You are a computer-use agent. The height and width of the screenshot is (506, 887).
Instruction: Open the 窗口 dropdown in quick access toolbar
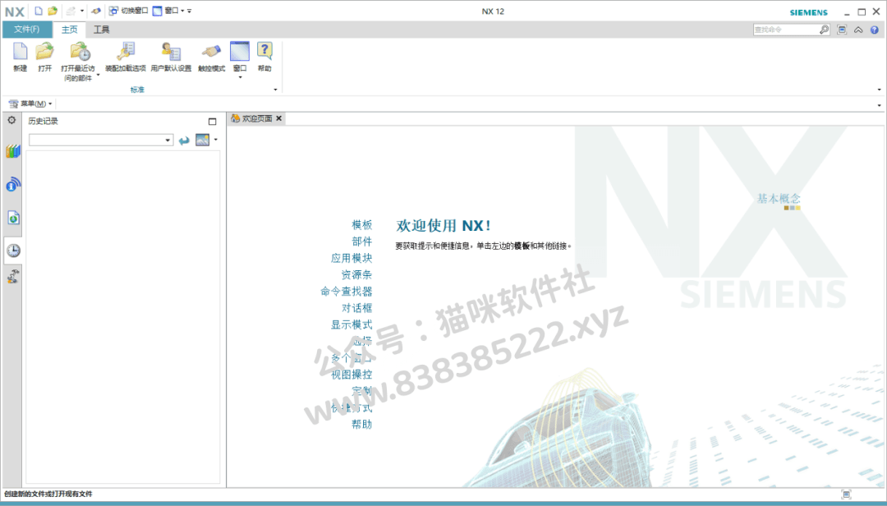(x=168, y=11)
